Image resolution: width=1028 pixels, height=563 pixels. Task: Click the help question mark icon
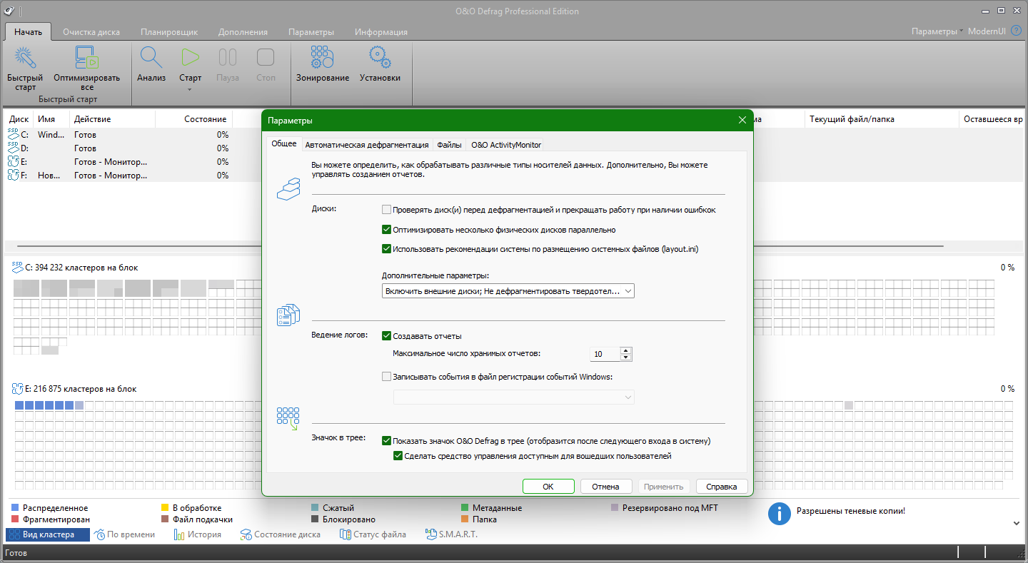1016,31
